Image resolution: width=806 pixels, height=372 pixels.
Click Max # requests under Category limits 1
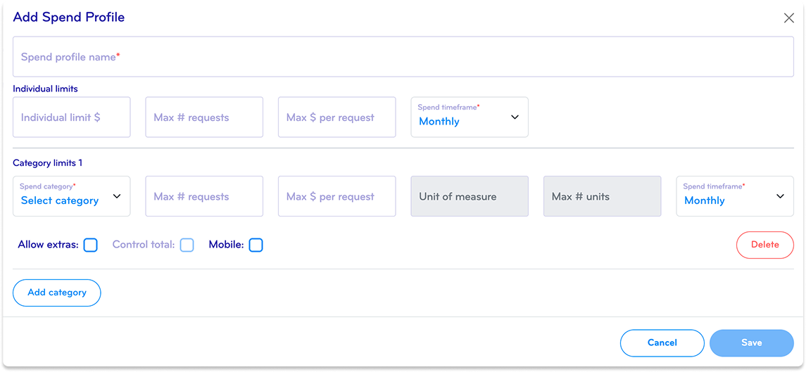pos(204,196)
